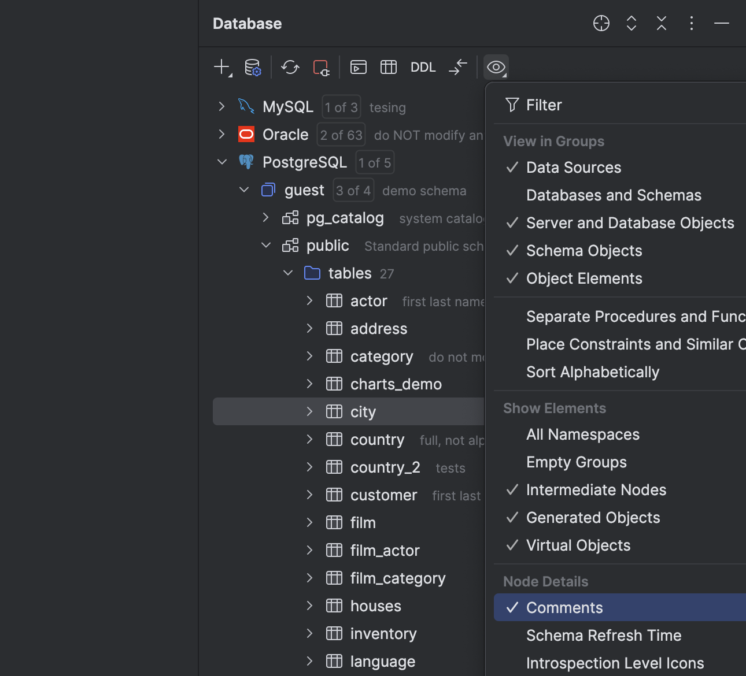Select Sort Alphabetically from the menu
Viewport: 746px width, 676px height.
tap(593, 372)
